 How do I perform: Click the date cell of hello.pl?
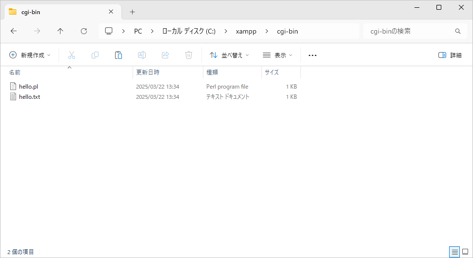(x=158, y=86)
